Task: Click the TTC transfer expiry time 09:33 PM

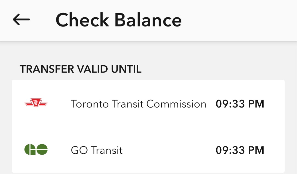Action: coord(240,104)
